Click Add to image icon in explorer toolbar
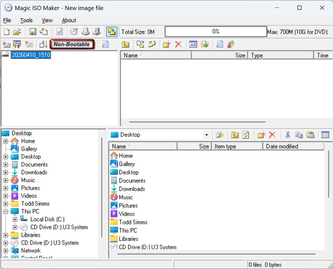The width and height of the screenshot is (334, 269). (219, 135)
